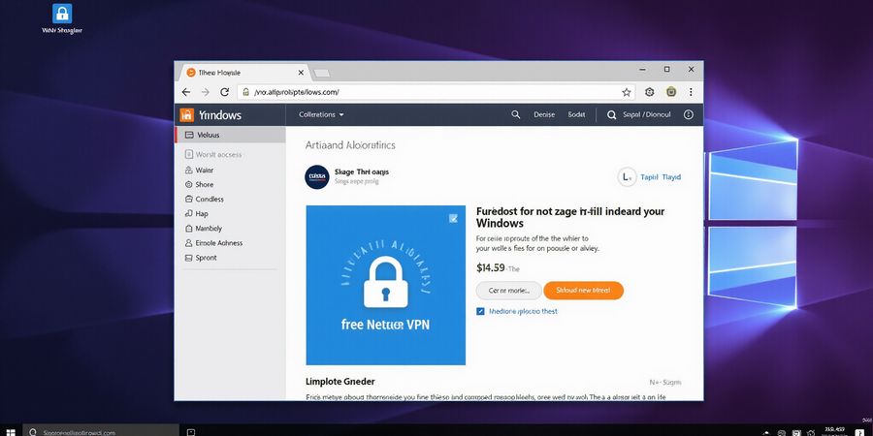Click the padlock icon in address bar

click(x=245, y=92)
